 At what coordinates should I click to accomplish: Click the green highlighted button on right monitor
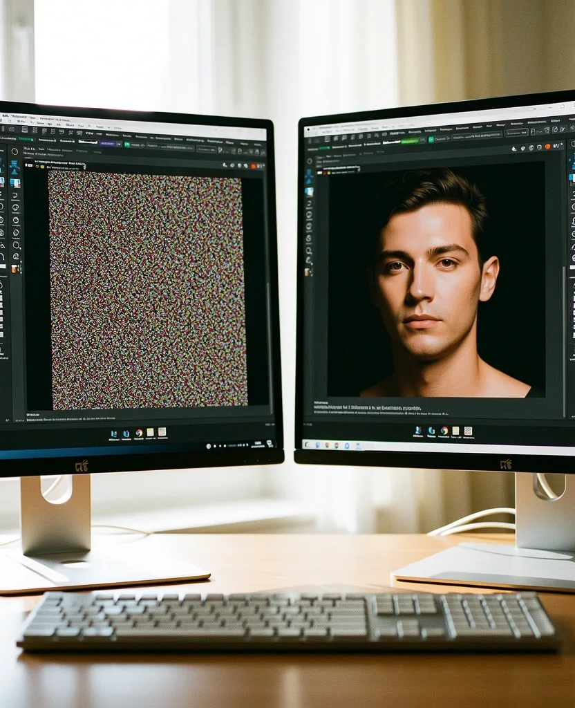411,141
